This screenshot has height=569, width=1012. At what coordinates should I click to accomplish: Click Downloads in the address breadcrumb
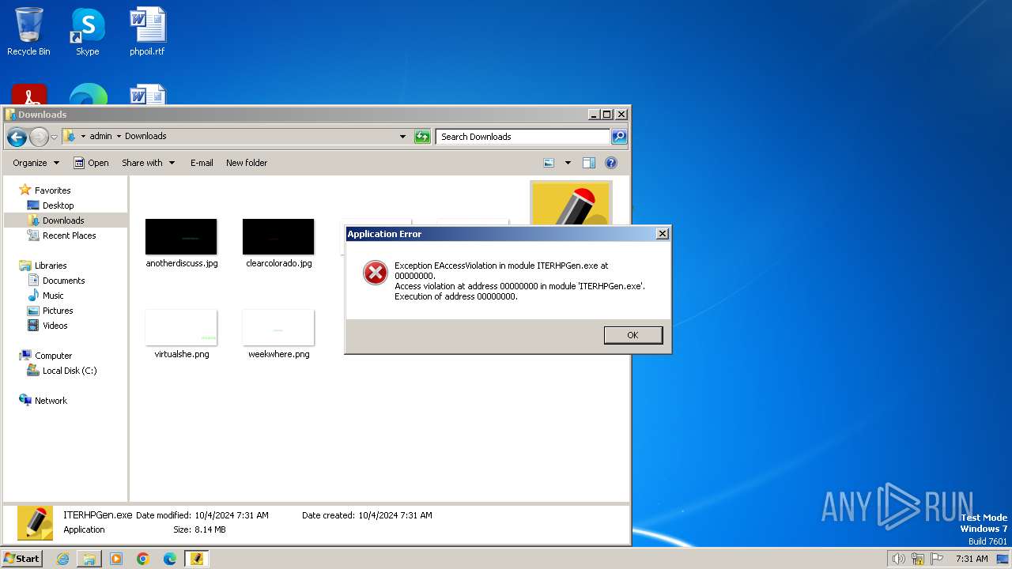pos(145,136)
